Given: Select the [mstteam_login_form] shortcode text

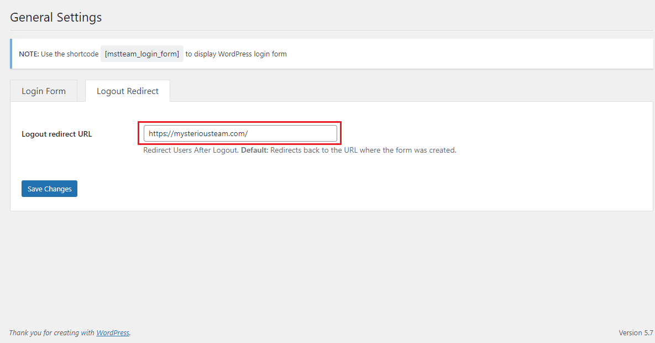Looking at the screenshot, I should click(x=142, y=54).
